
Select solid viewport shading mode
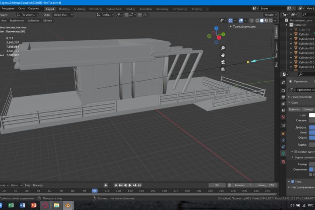[x=262, y=21]
